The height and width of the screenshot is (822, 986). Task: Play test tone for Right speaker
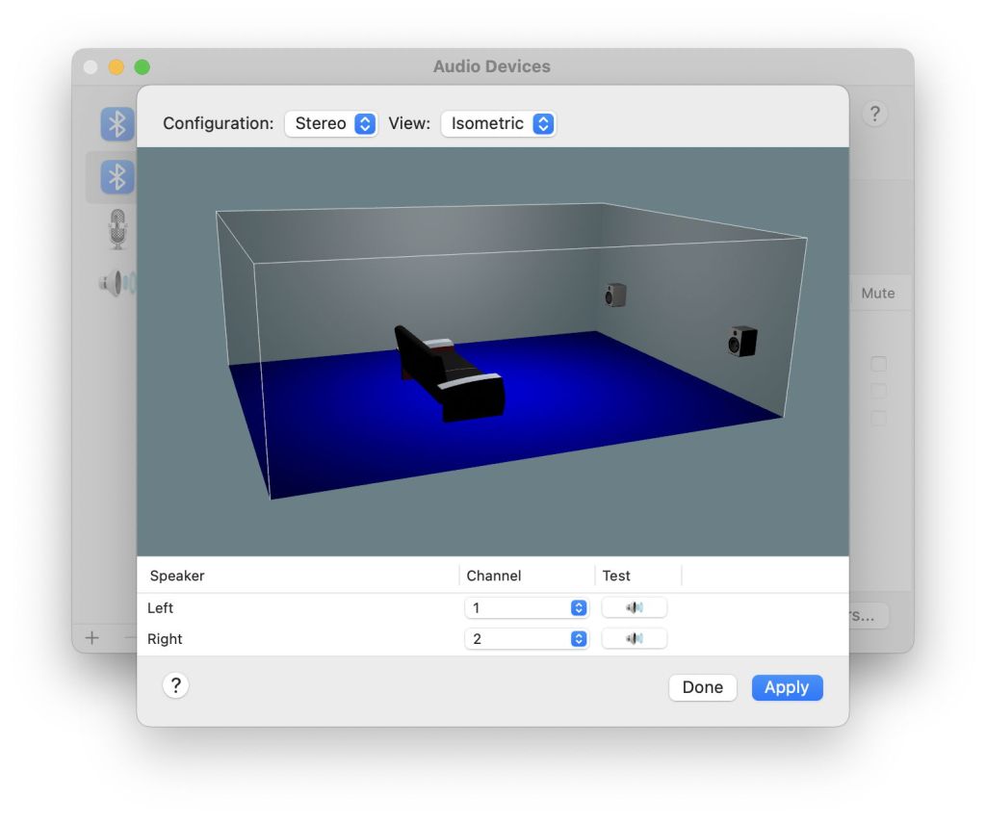634,639
